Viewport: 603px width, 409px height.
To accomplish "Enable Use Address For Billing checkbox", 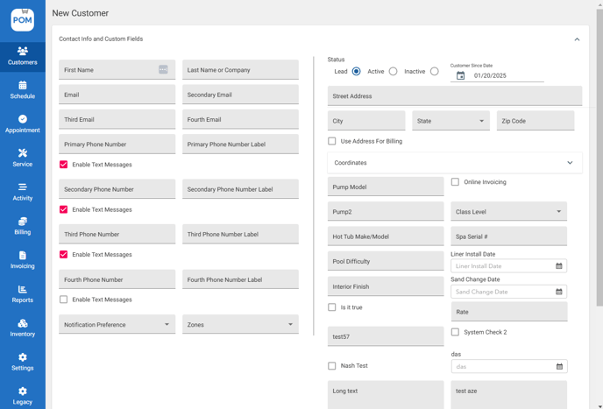I will pos(332,141).
